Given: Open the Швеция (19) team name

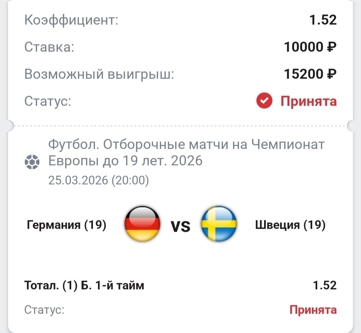Looking at the screenshot, I should coord(290,225).
